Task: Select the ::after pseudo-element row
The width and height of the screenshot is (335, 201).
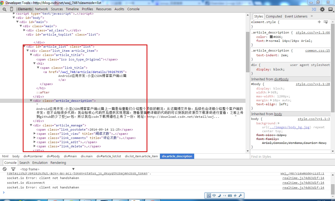Action: [43, 92]
